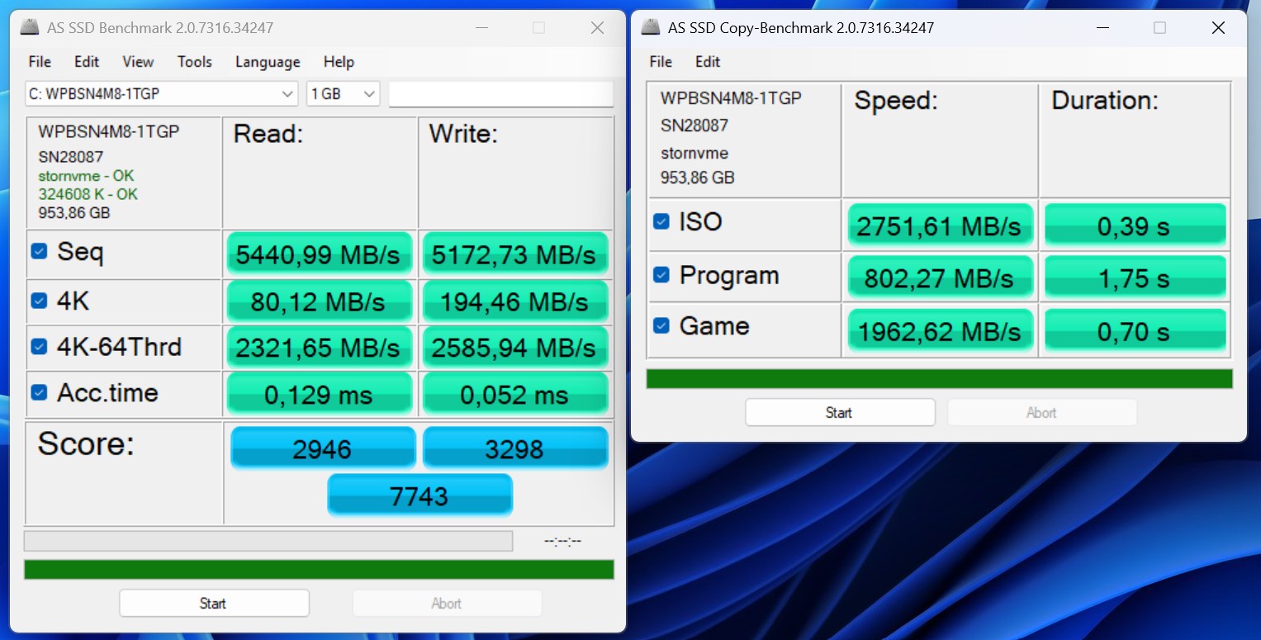Open the drive selection dropdown C: WPBSN4M8-1TGP
The height and width of the screenshot is (640, 1261).
(x=161, y=94)
